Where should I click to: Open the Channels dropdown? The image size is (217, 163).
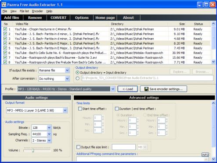(49, 140)
